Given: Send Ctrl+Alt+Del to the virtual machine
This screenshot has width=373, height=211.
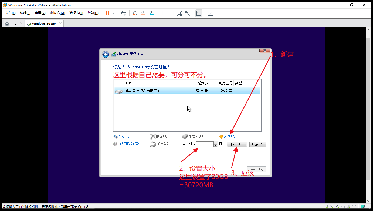Looking at the screenshot, I should [124, 13].
